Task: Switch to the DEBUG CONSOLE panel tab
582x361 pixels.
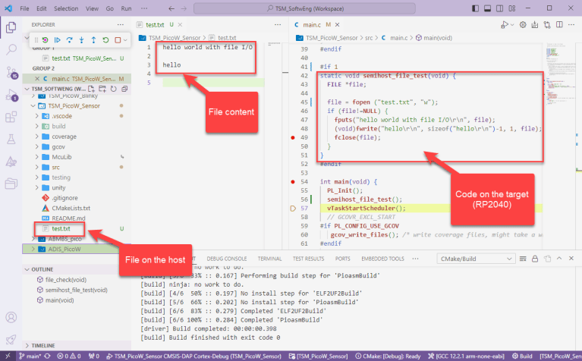Action: pyautogui.click(x=227, y=259)
